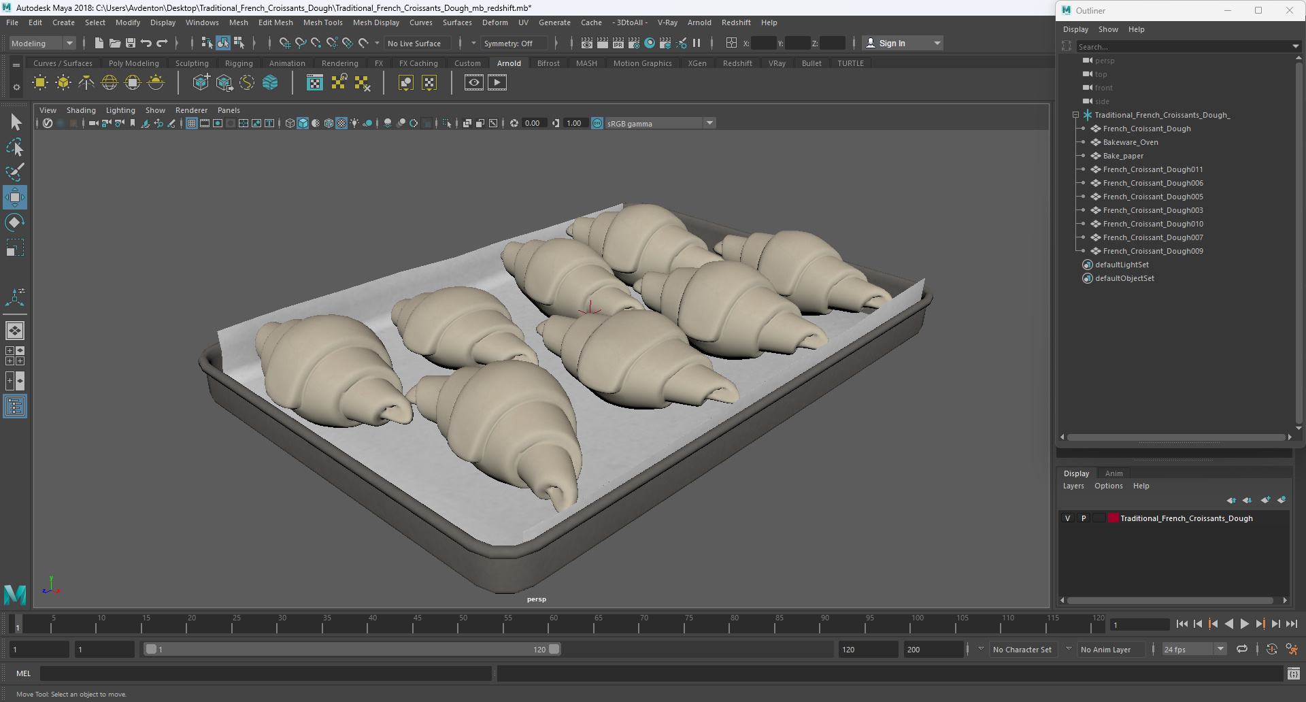Open the Mesh Tools menu

click(x=322, y=22)
